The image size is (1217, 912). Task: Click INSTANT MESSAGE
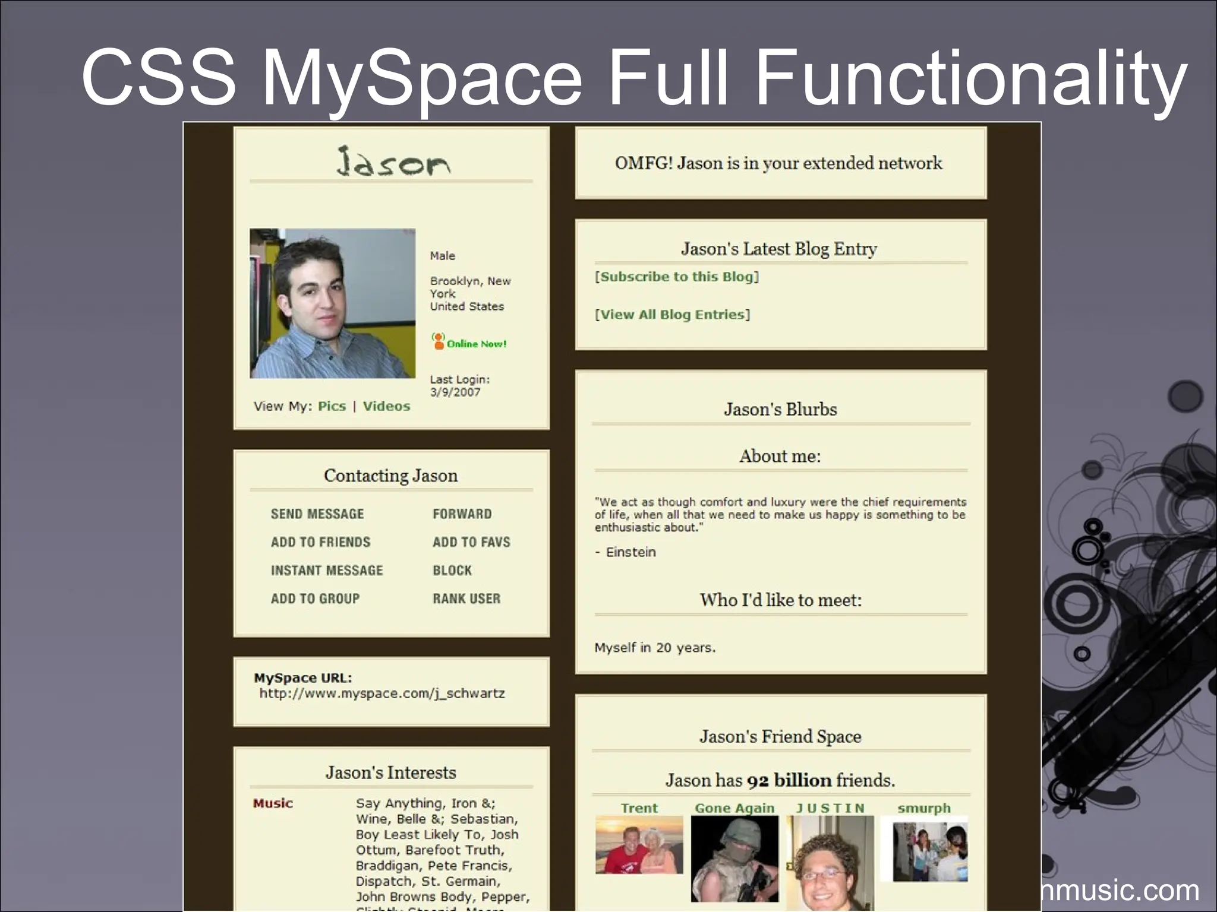[x=327, y=571]
